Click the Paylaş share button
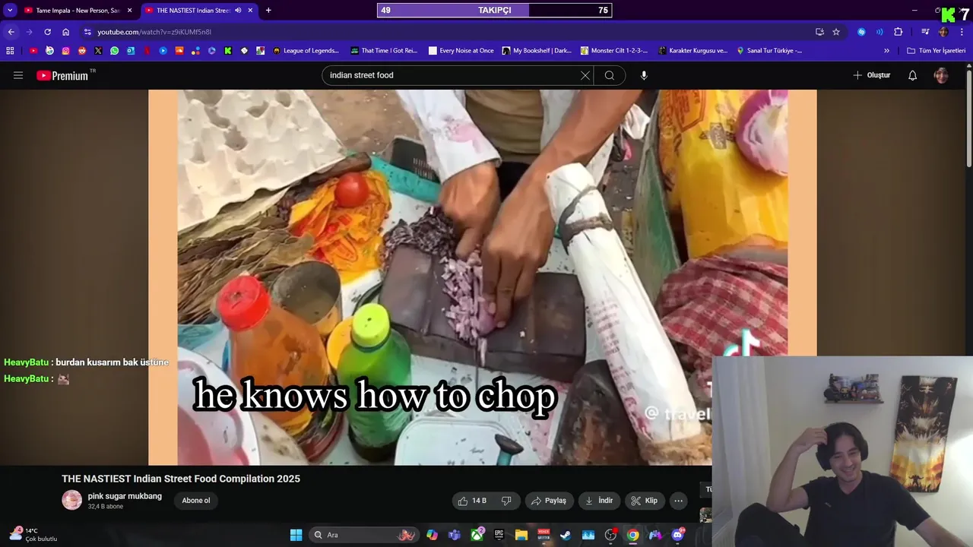Screen dimensions: 973x547 pos(549,501)
